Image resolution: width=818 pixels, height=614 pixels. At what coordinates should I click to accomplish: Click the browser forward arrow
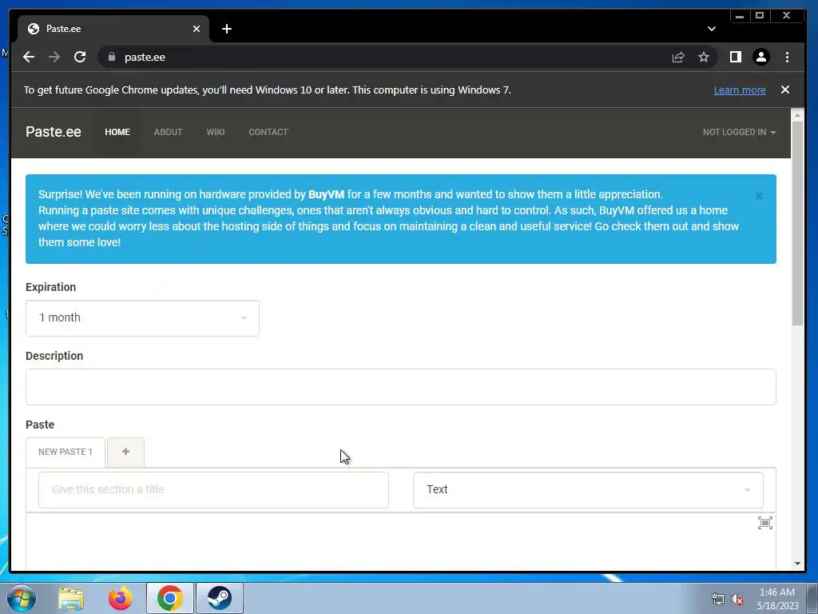pos(54,57)
